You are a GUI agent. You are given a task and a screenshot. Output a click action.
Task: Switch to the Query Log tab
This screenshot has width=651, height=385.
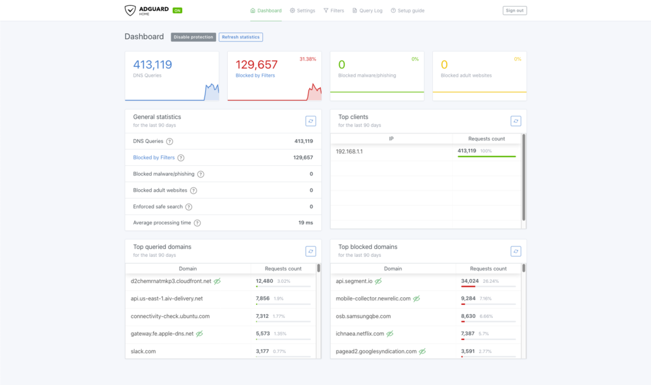pyautogui.click(x=367, y=11)
